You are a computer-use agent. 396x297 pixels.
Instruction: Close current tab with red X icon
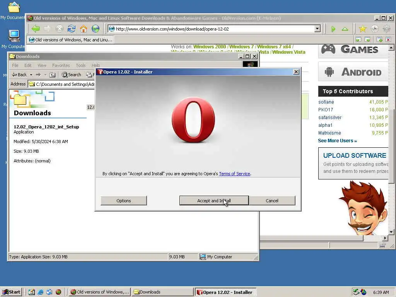pos(388,39)
